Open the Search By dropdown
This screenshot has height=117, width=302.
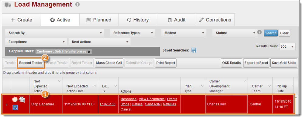coord(54,33)
